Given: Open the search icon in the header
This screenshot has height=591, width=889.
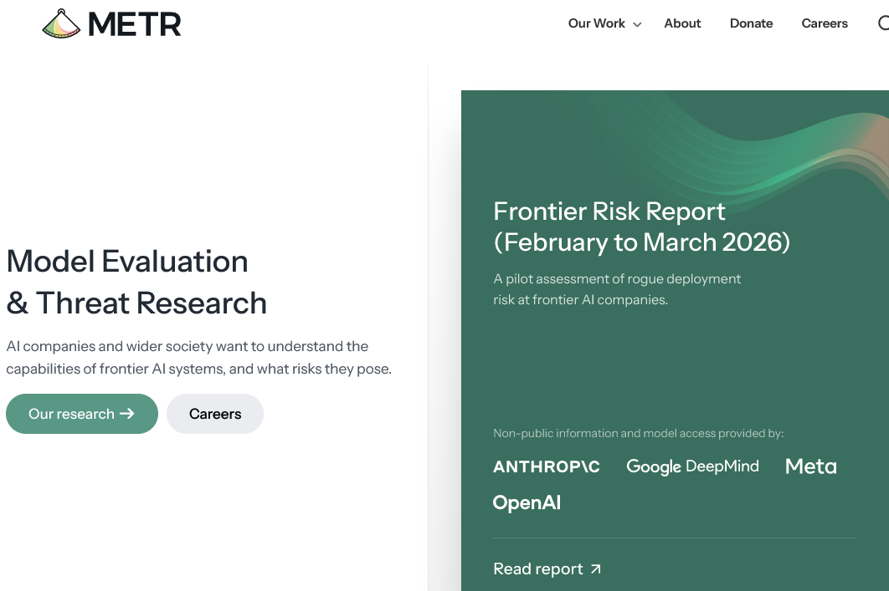Looking at the screenshot, I should [x=883, y=23].
